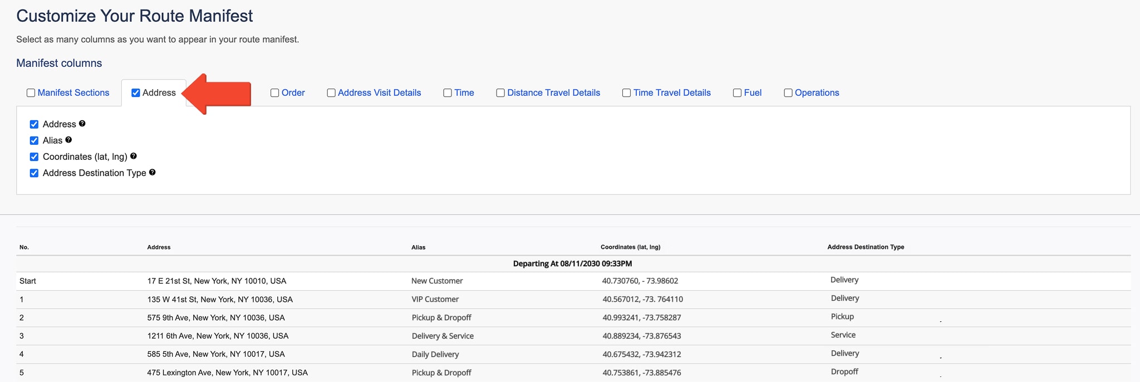Switch to the Fuel tab
Screen dimensions: 1140x382
753,93
